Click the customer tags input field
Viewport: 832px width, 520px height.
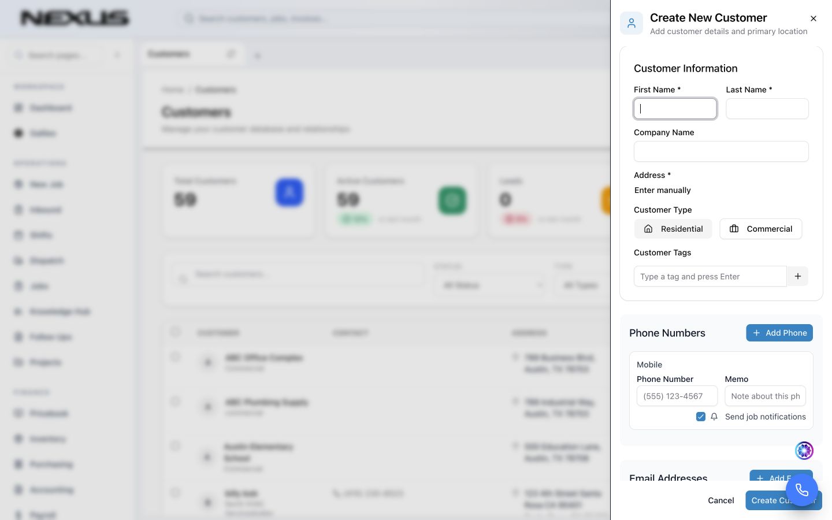coord(710,276)
